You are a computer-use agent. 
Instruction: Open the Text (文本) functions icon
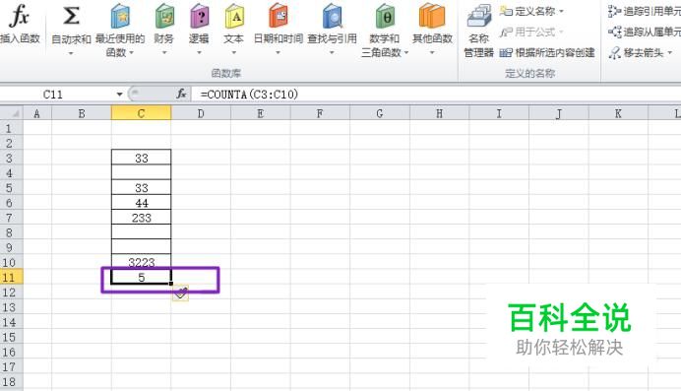(x=234, y=17)
